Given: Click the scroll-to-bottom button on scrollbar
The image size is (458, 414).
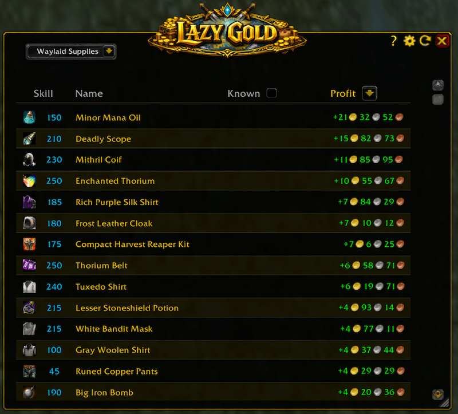Looking at the screenshot, I should pyautogui.click(x=437, y=395).
